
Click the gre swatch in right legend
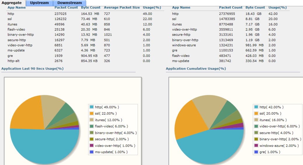pyautogui.click(x=256, y=152)
